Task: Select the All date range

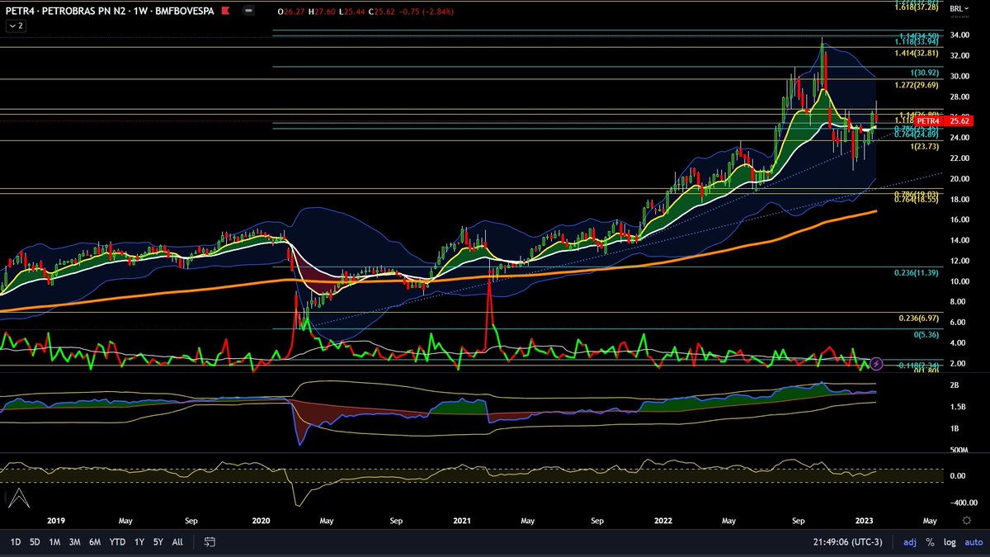Action: (177, 542)
